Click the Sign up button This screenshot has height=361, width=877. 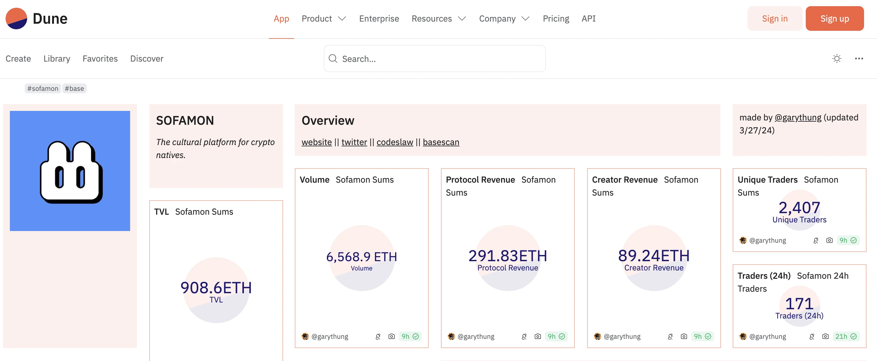coord(834,18)
